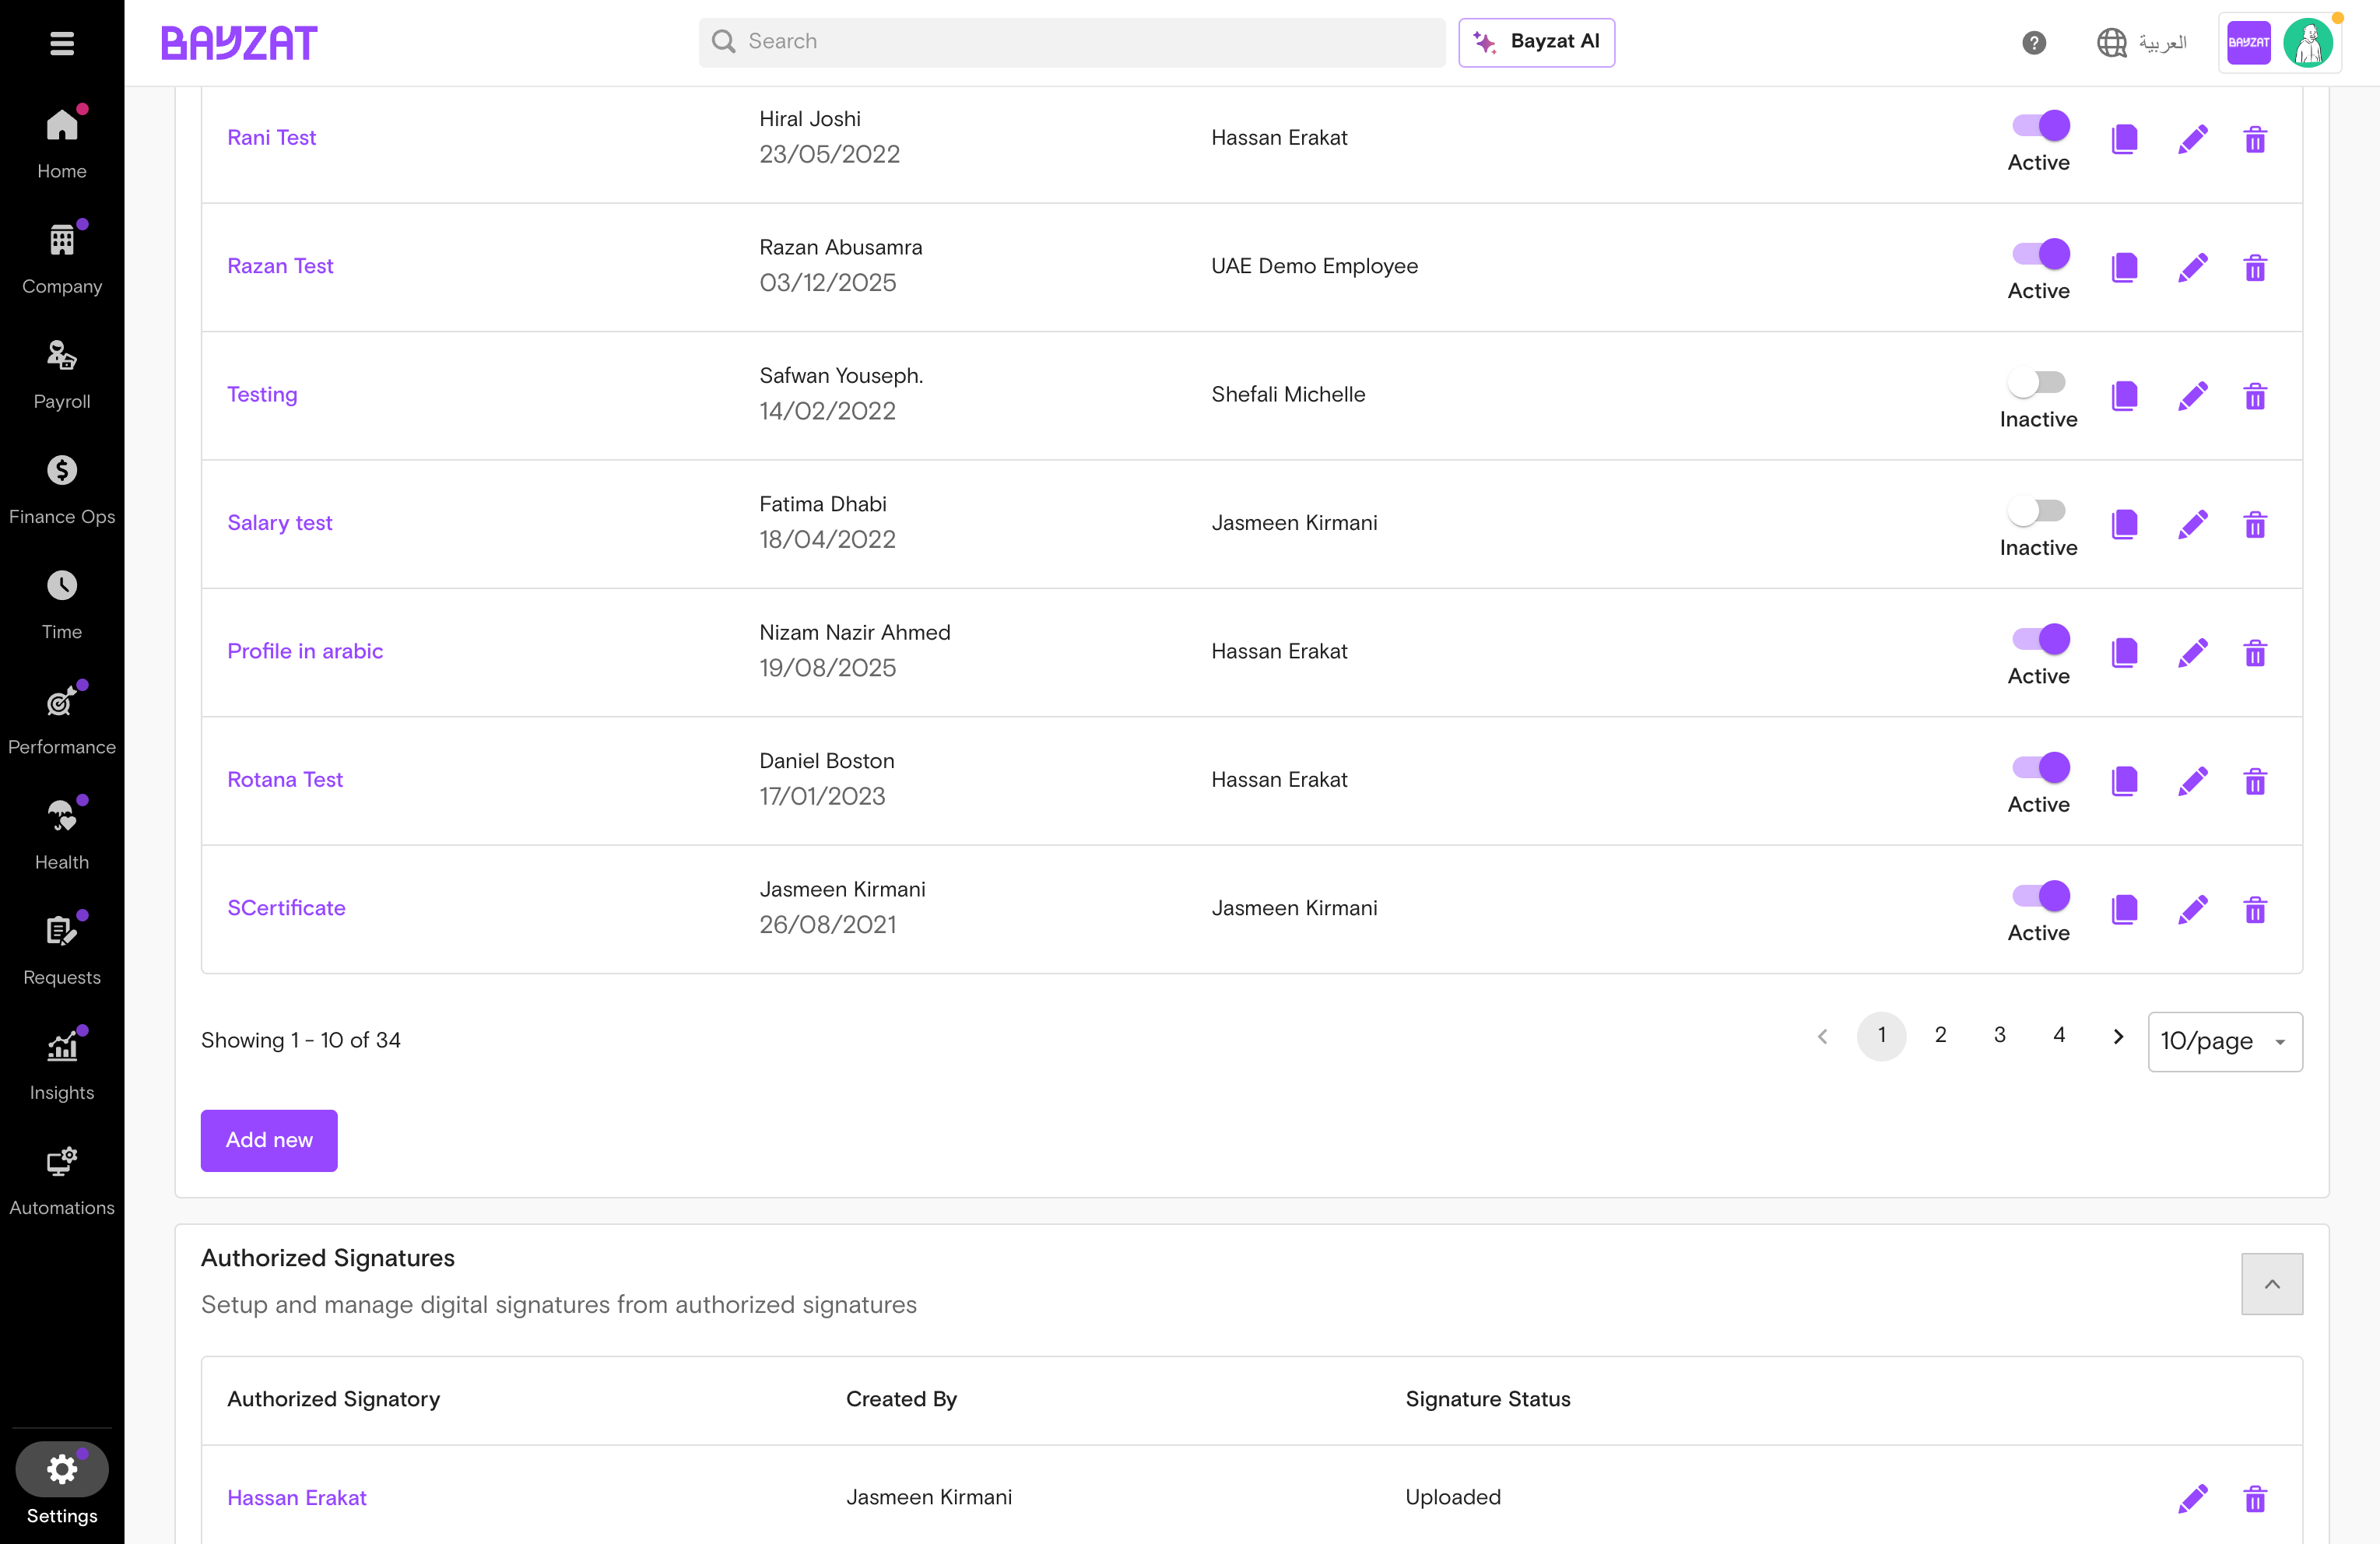Image resolution: width=2380 pixels, height=1544 pixels.
Task: Edit Hassan Erakat authorized signature
Action: click(x=2193, y=1498)
